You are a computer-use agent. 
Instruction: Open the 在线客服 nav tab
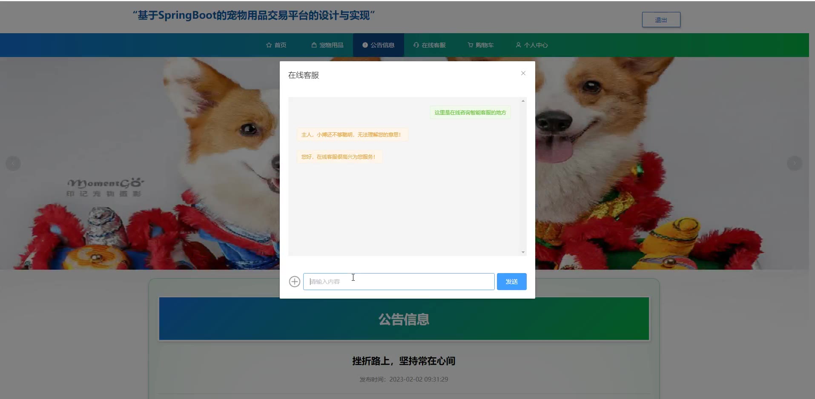click(430, 45)
